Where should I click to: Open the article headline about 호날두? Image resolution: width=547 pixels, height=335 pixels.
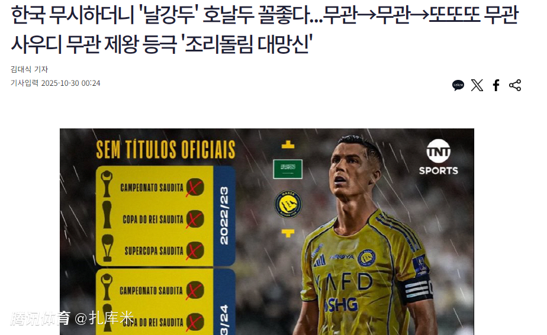click(265, 30)
